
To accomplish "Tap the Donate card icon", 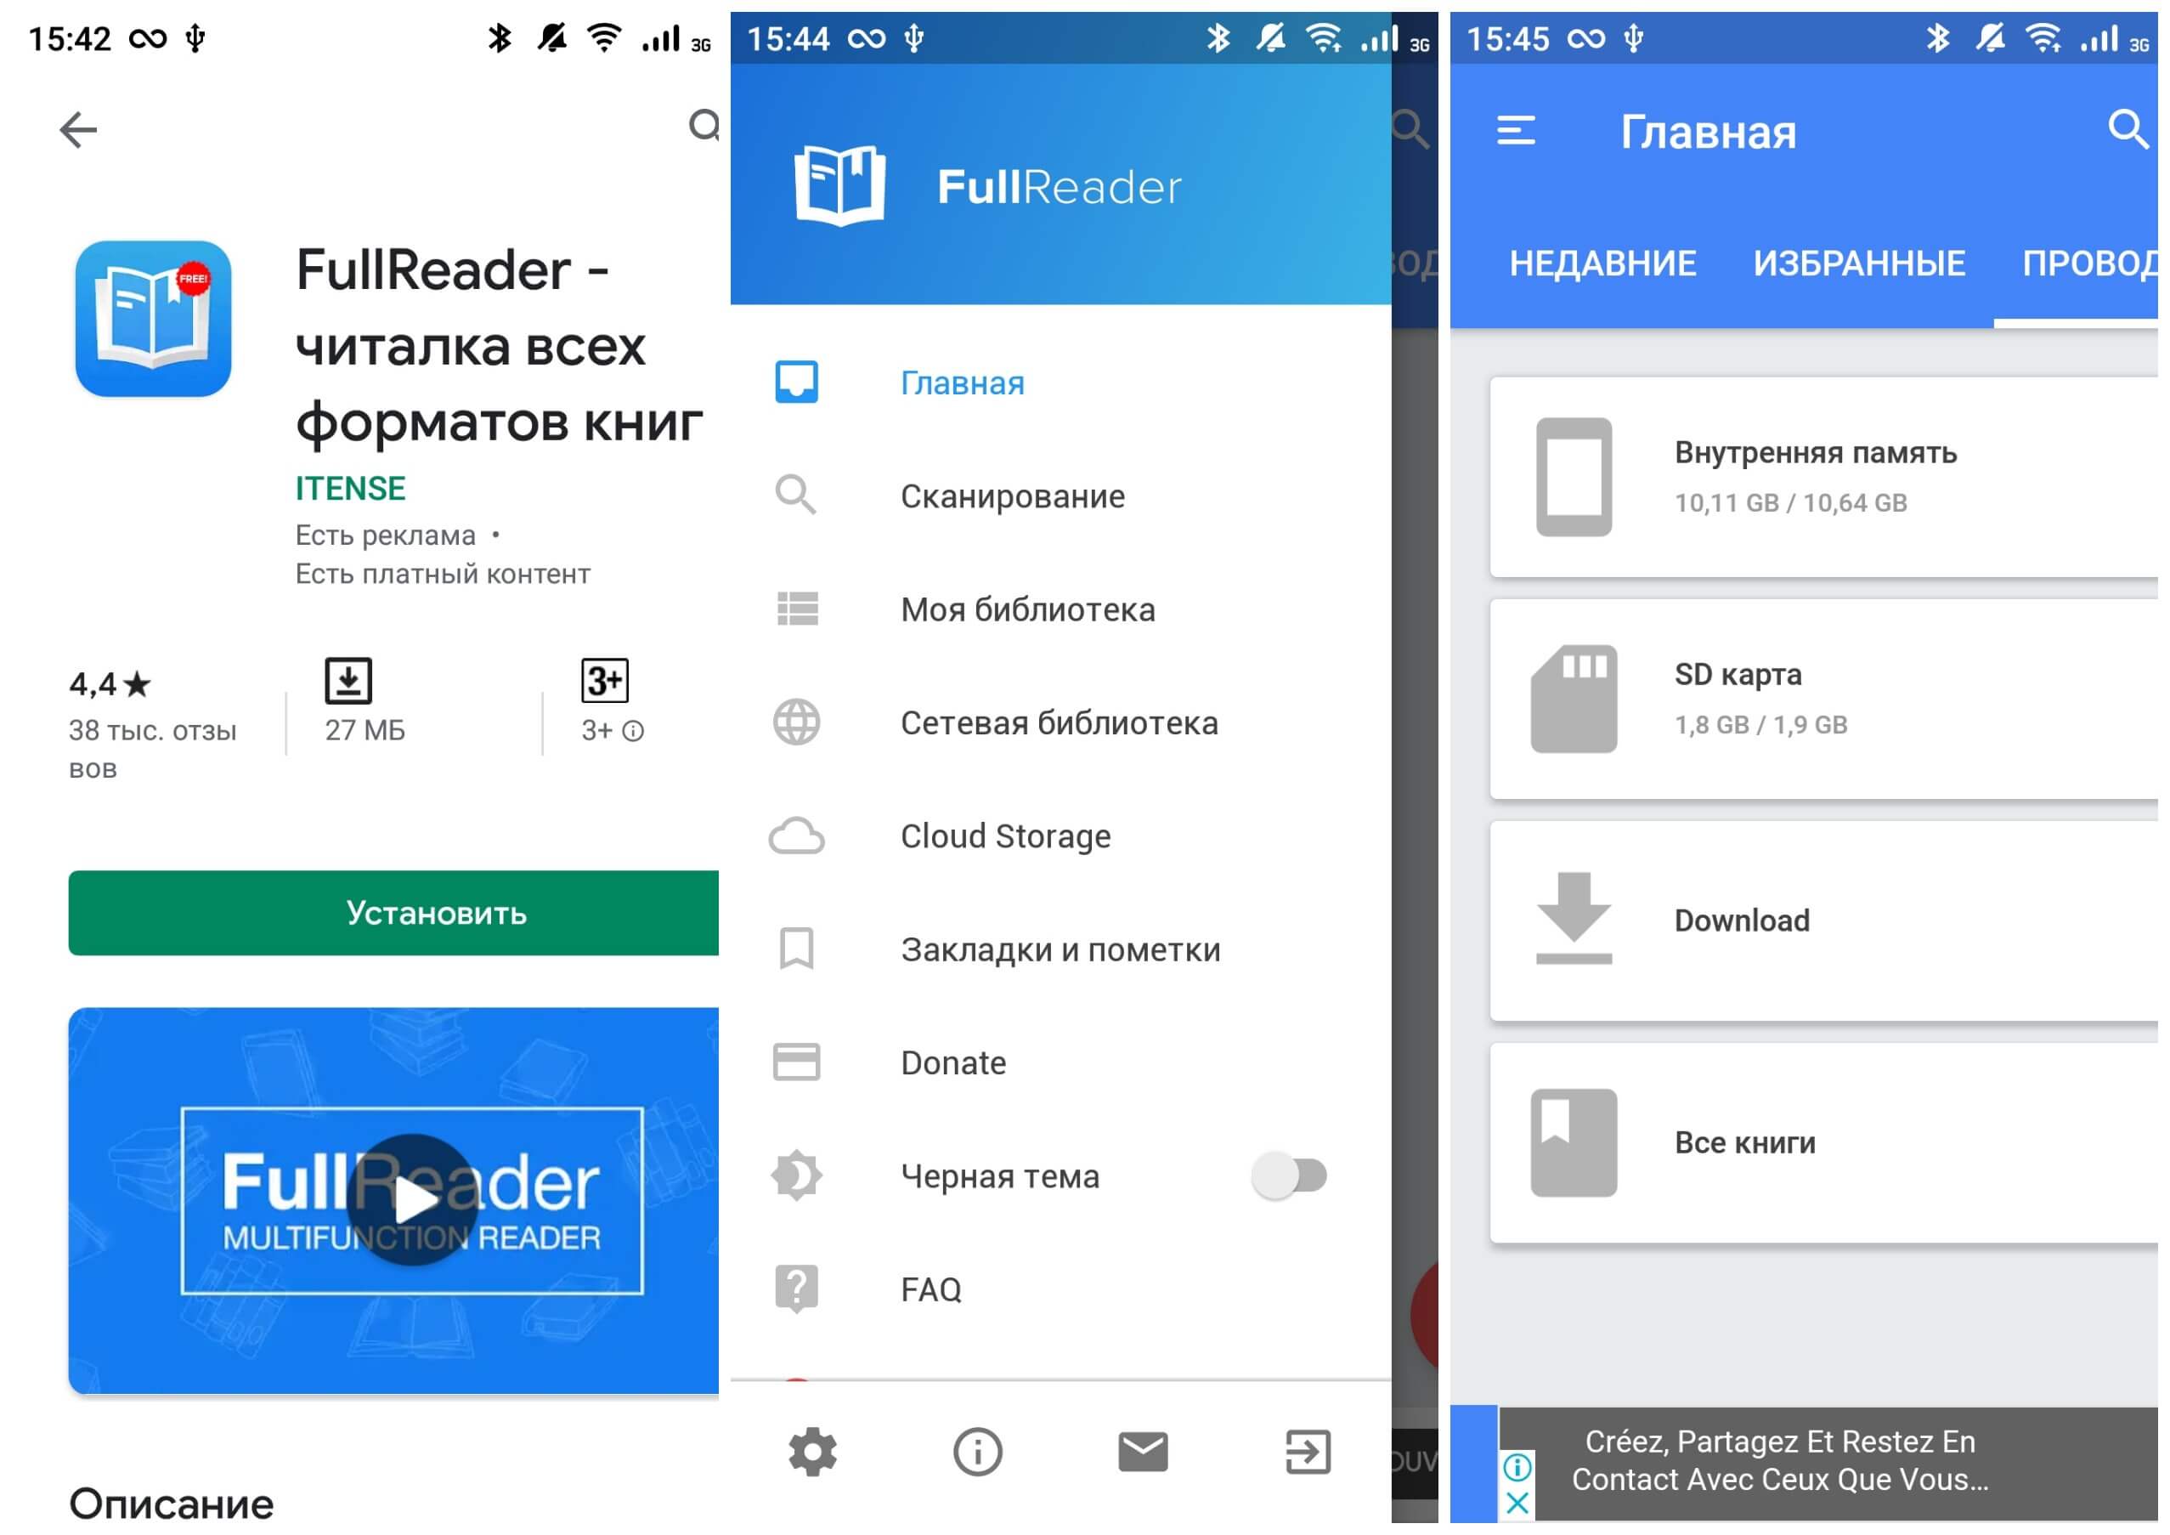I will click(x=797, y=1062).
